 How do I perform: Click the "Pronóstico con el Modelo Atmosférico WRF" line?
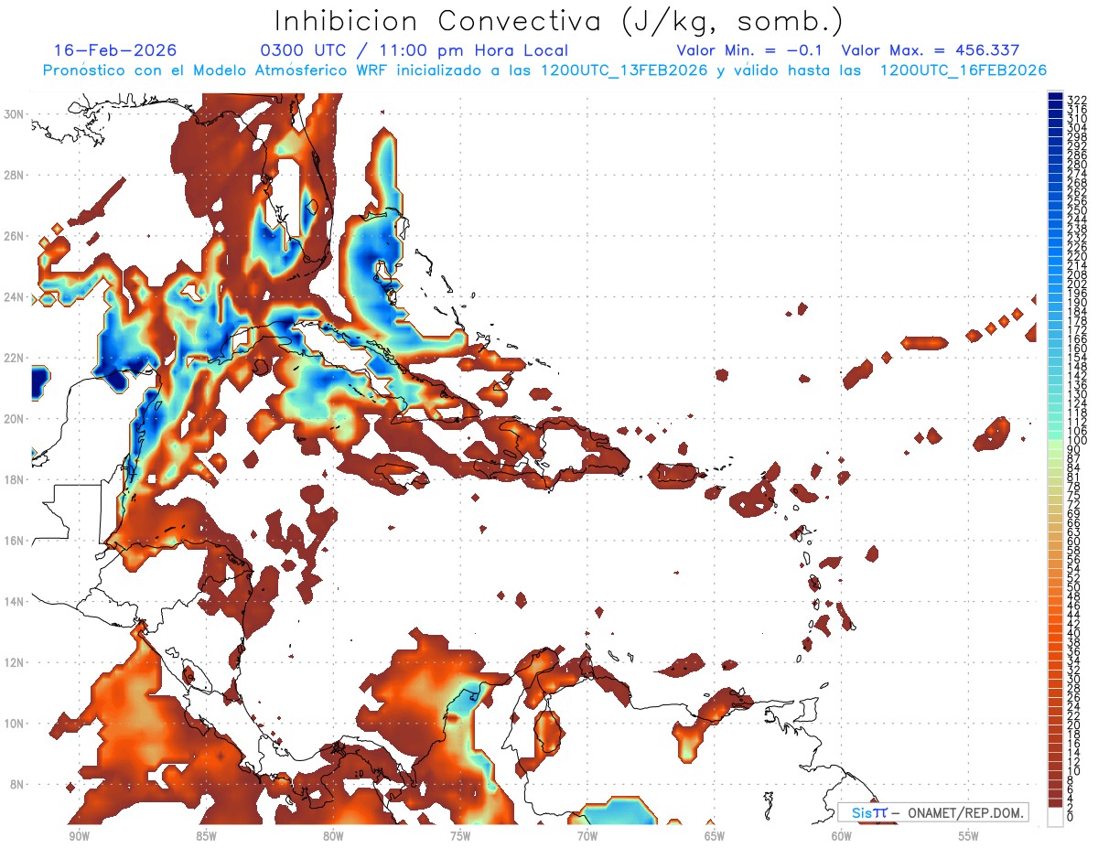[x=544, y=70]
